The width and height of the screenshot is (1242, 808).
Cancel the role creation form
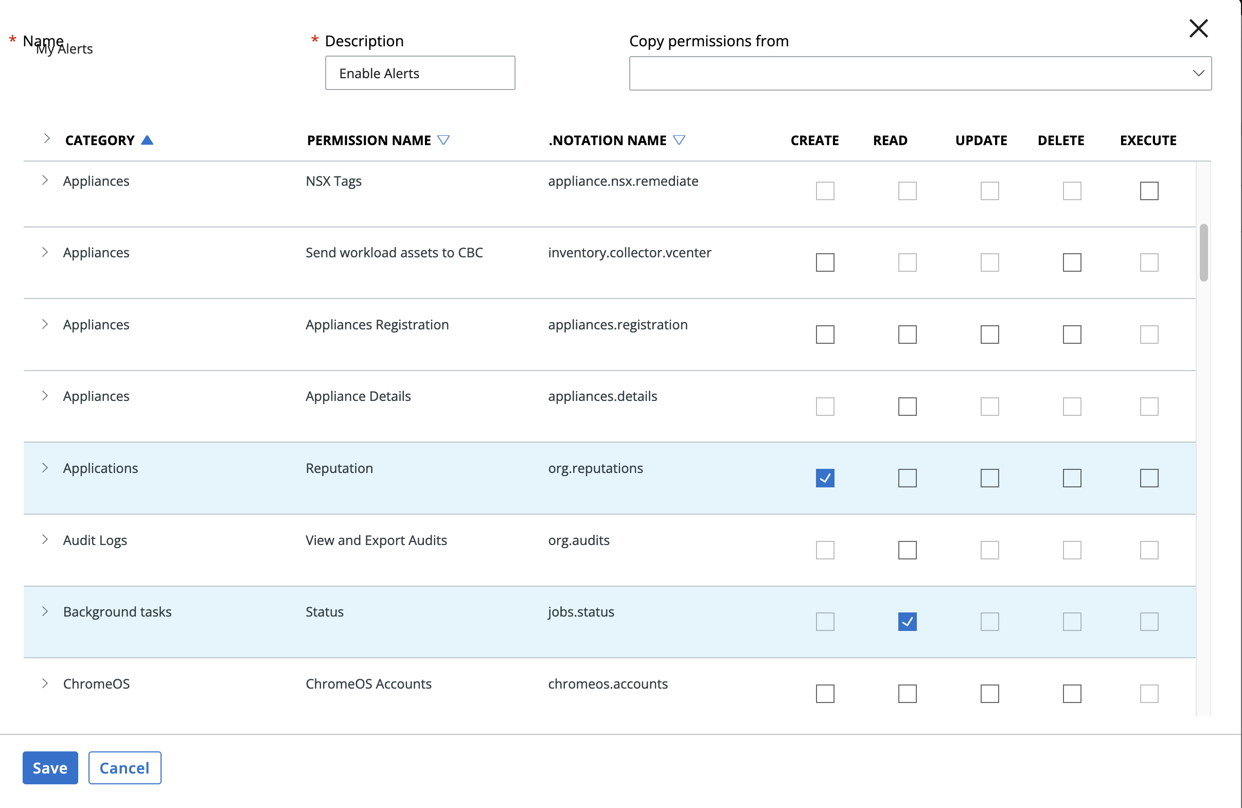point(125,767)
